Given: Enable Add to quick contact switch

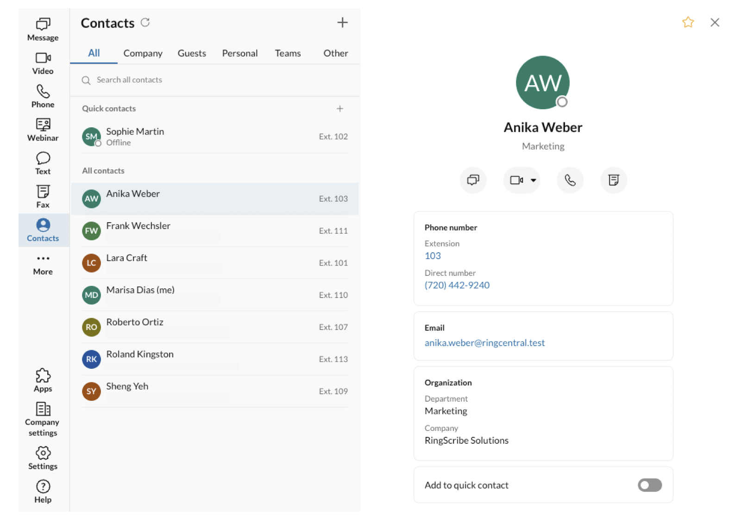Looking at the screenshot, I should pos(649,485).
